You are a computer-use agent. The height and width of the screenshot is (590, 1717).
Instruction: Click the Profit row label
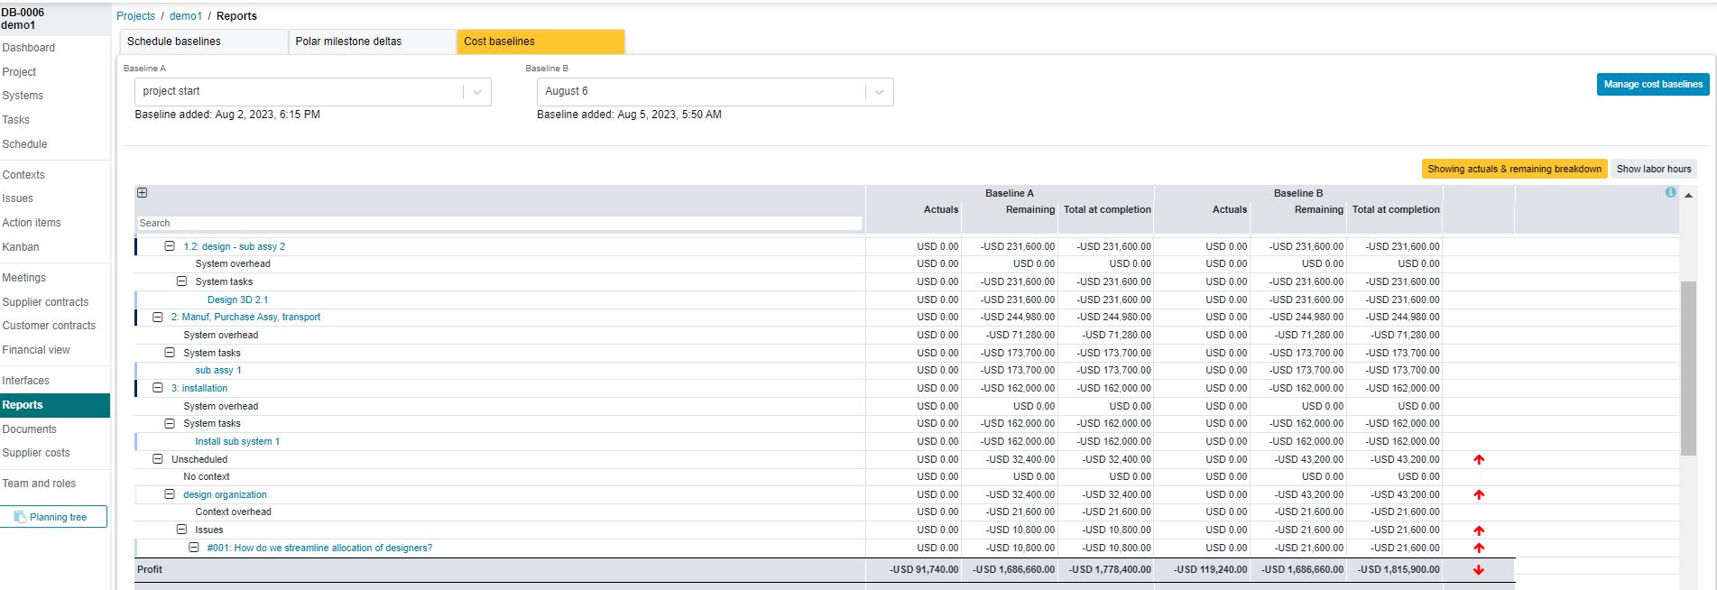point(150,569)
